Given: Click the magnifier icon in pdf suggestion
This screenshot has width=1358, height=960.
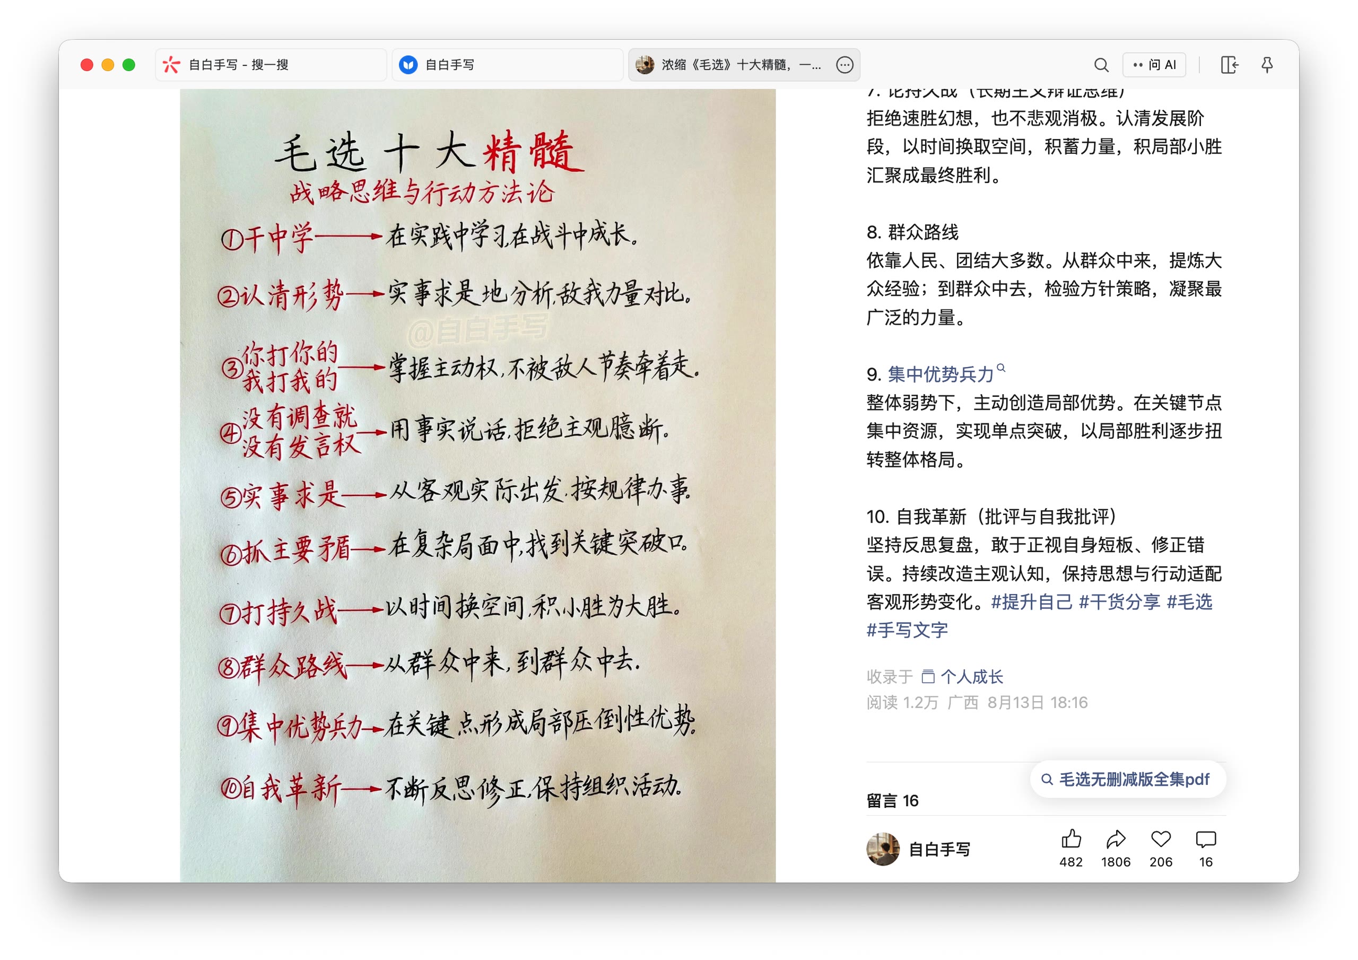Looking at the screenshot, I should (x=1047, y=780).
